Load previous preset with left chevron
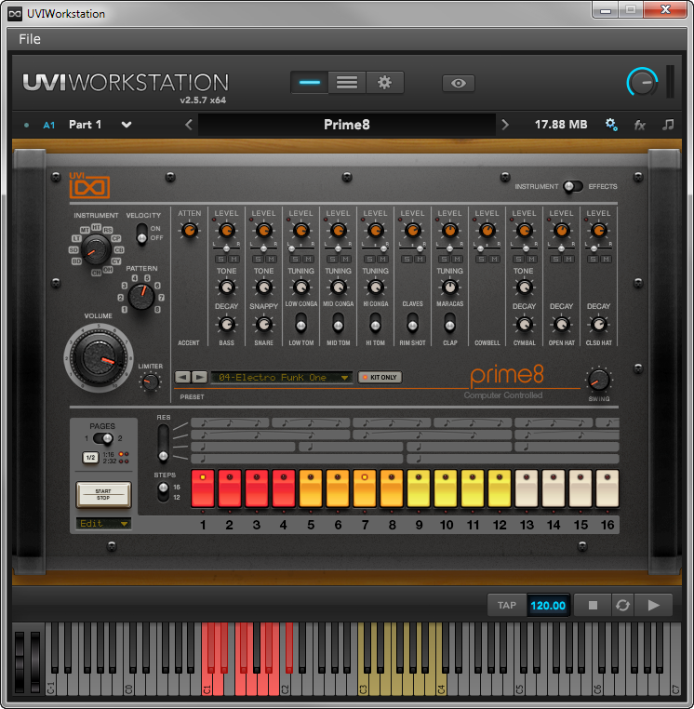The image size is (694, 709). (x=189, y=125)
